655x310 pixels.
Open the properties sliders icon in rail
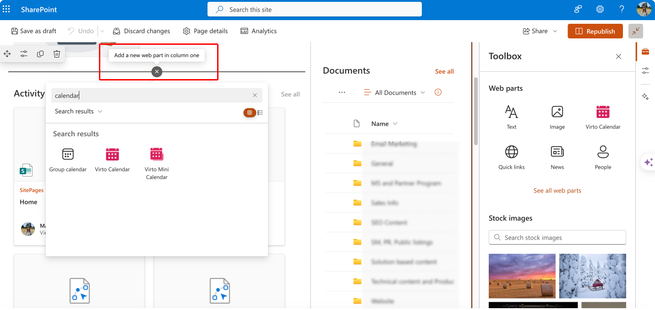point(645,70)
